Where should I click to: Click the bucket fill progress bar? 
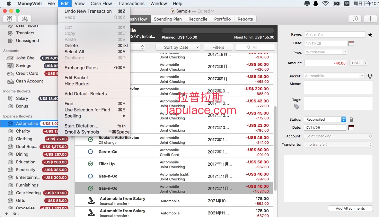tap(218, 31)
